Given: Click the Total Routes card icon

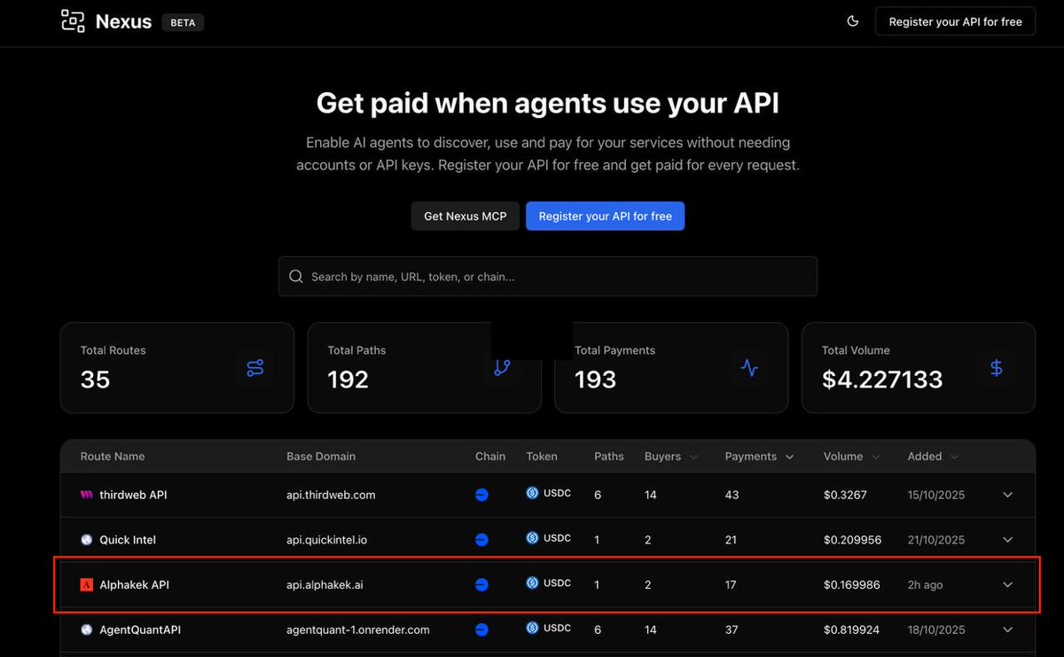Looking at the screenshot, I should click(255, 368).
